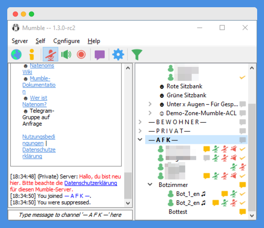Expand the Demo-Zone-Mumble-ACL channel
Image resolution: width=264 pixels, height=228 pixels.
(150, 113)
